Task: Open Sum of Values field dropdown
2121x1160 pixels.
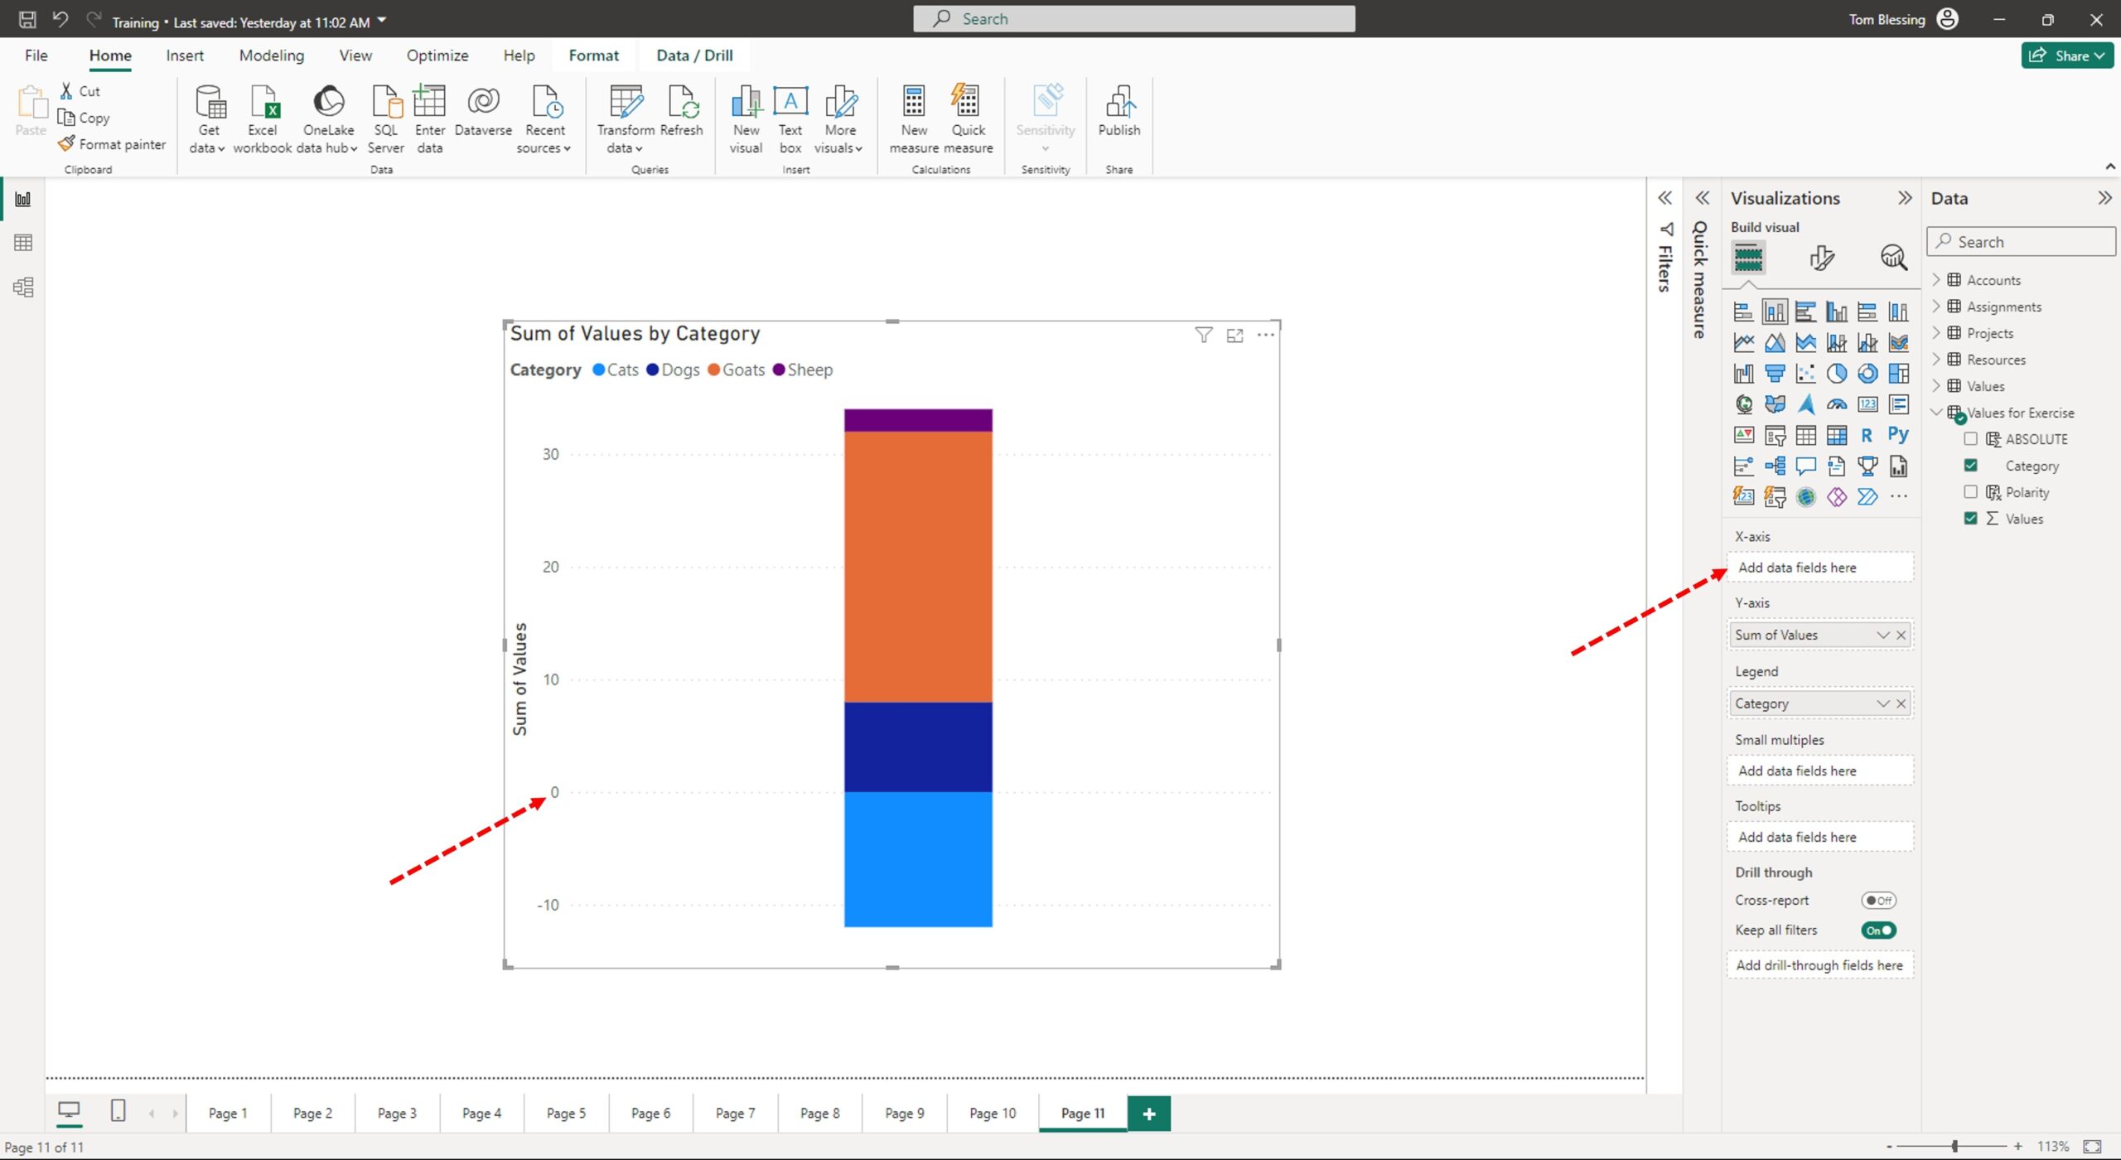Action: pos(1882,636)
